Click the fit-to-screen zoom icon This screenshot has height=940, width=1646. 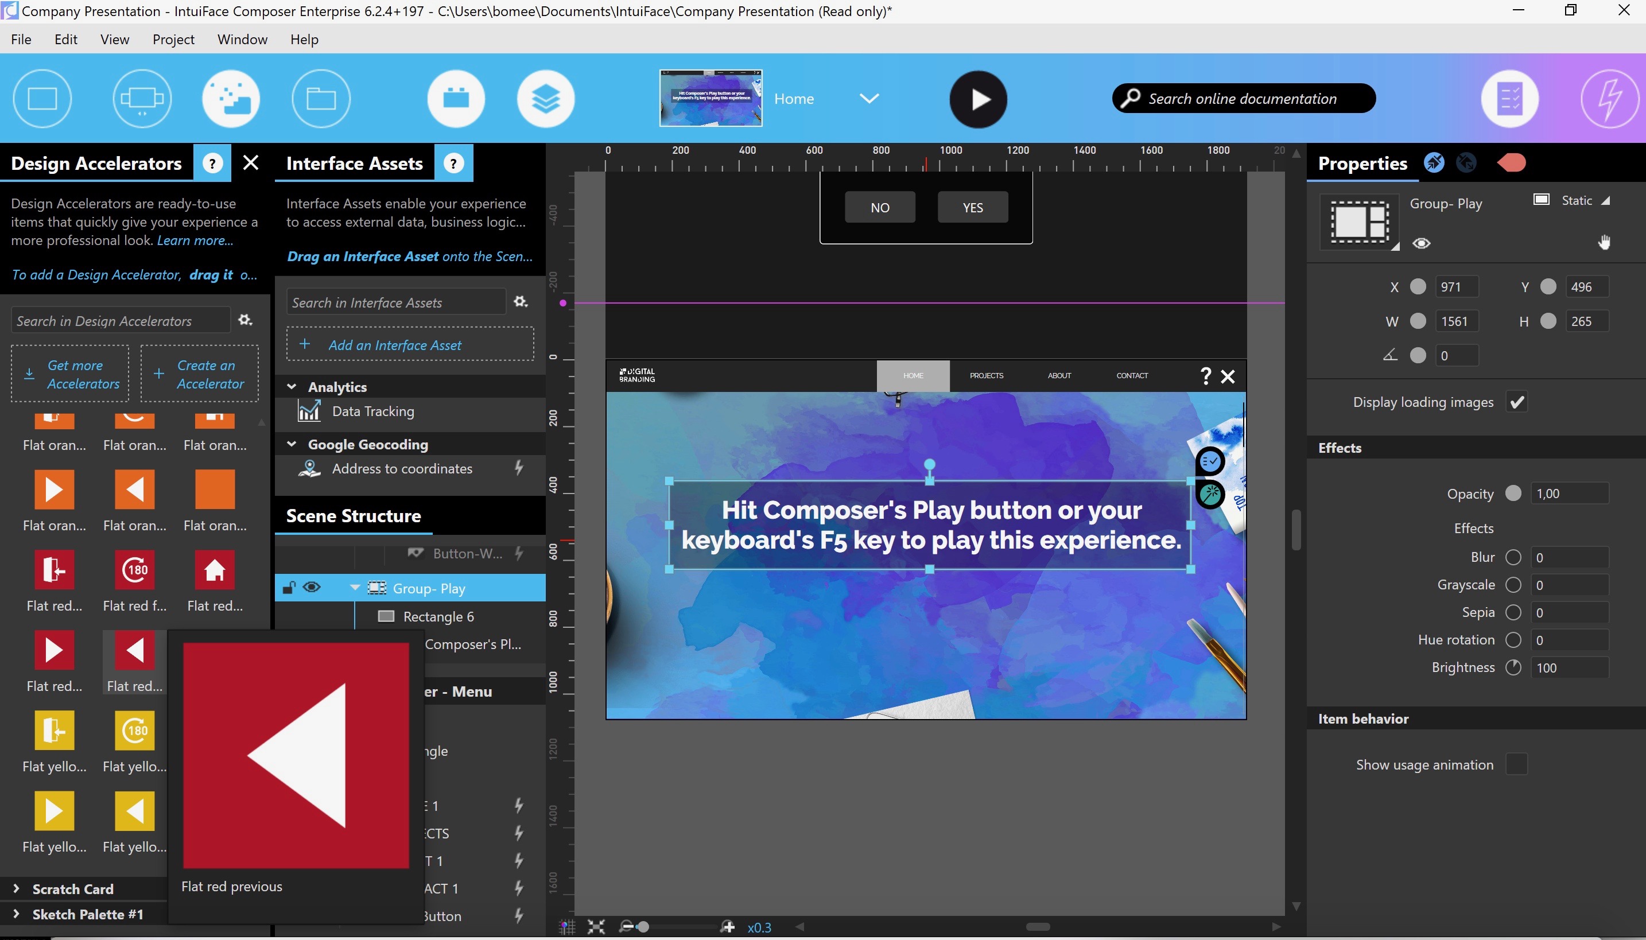click(596, 927)
